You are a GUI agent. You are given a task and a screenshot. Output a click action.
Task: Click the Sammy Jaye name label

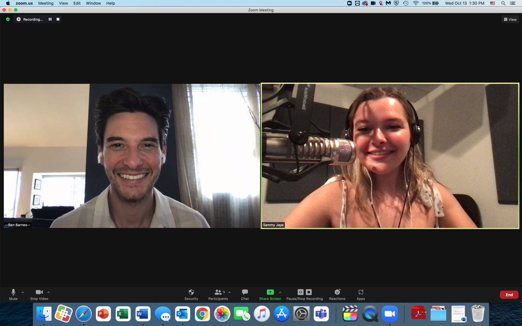(x=273, y=225)
